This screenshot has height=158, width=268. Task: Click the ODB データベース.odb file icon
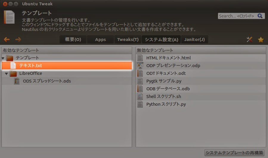(140, 89)
